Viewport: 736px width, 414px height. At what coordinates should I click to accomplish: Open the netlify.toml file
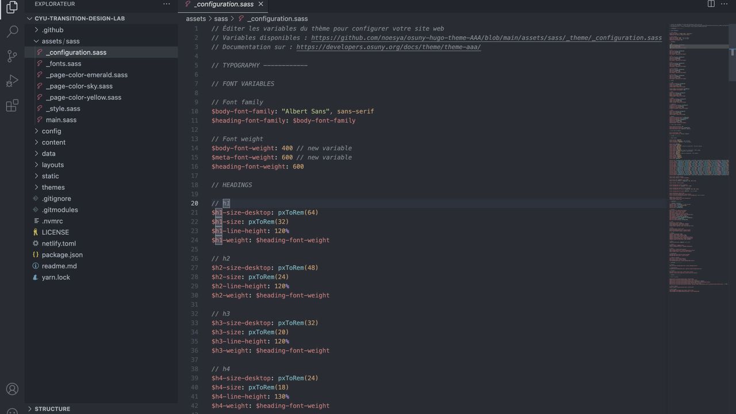tap(59, 244)
